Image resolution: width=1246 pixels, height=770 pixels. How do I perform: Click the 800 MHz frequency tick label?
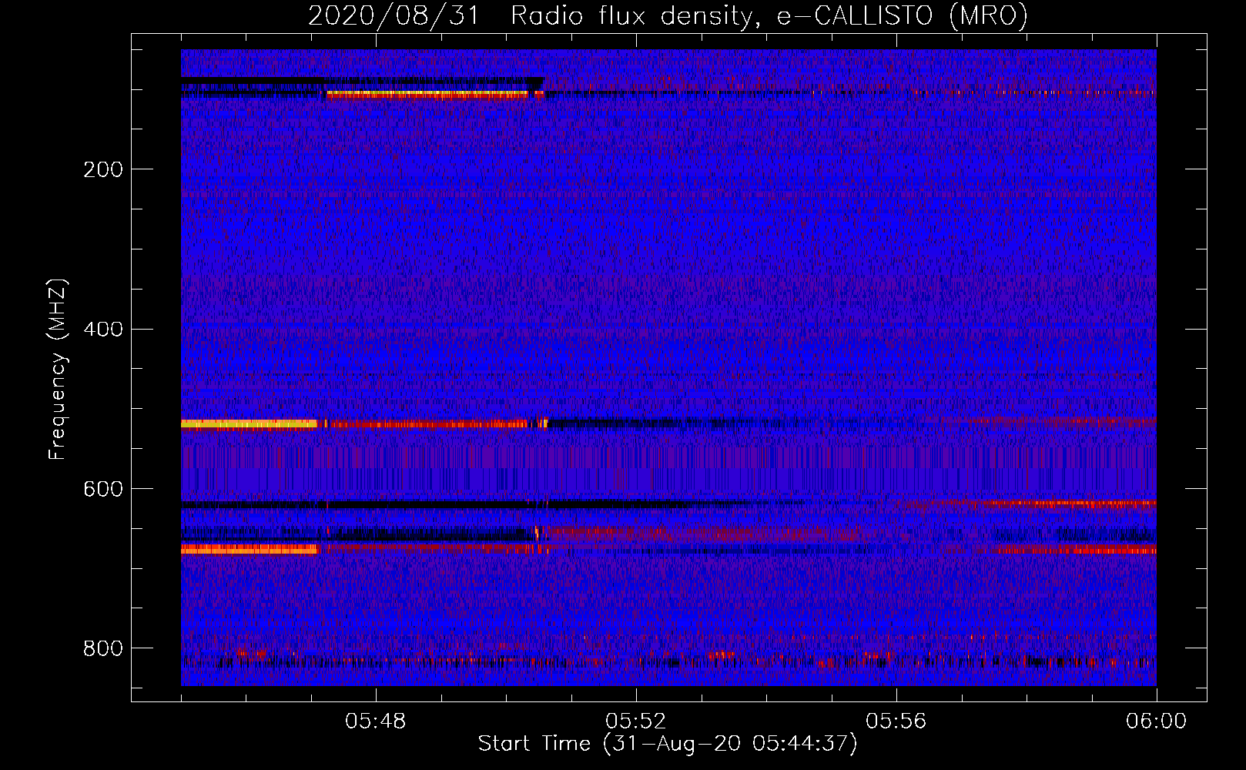point(103,648)
